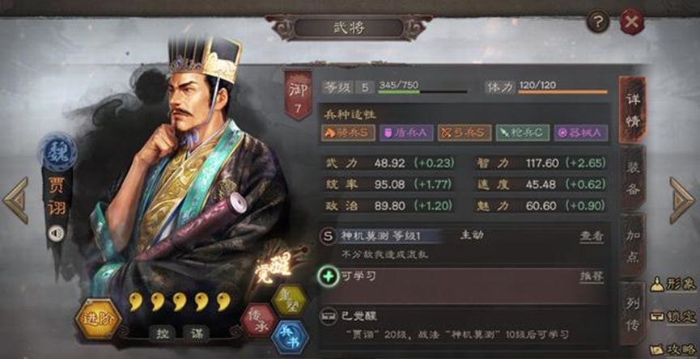Screen dimensions: 700x359
Task: Open the 兵书 war book hexagon
Action: click(291, 338)
